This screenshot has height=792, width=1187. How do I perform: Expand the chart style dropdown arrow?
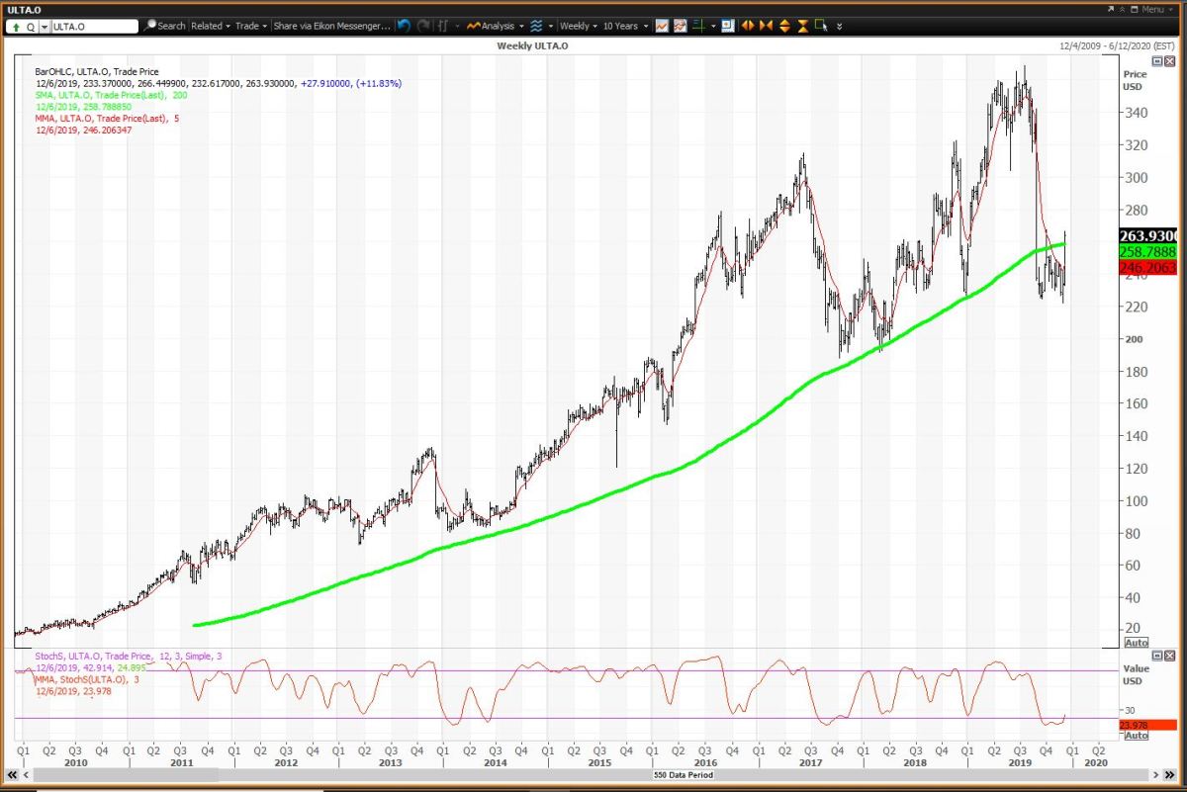pyautogui.click(x=456, y=26)
